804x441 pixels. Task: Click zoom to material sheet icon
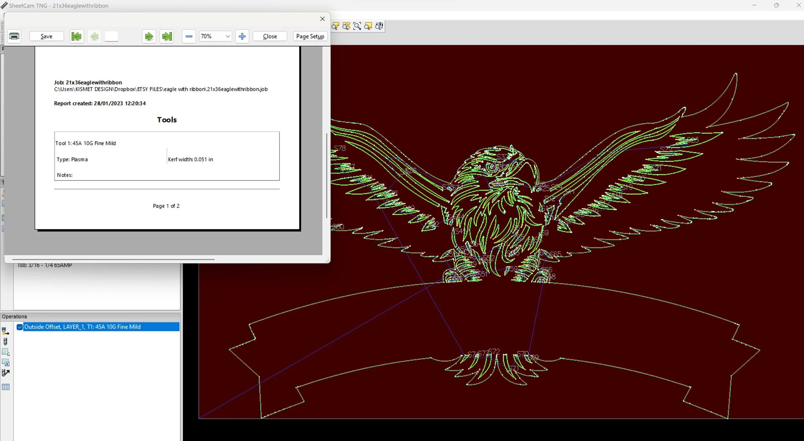368,26
